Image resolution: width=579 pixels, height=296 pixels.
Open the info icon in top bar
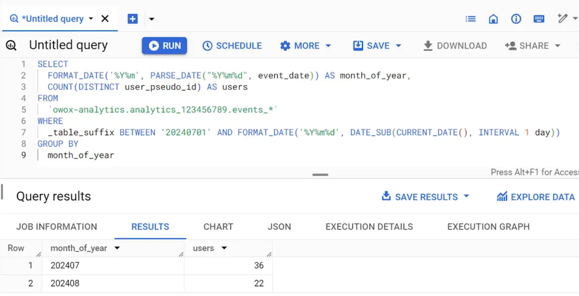516,19
